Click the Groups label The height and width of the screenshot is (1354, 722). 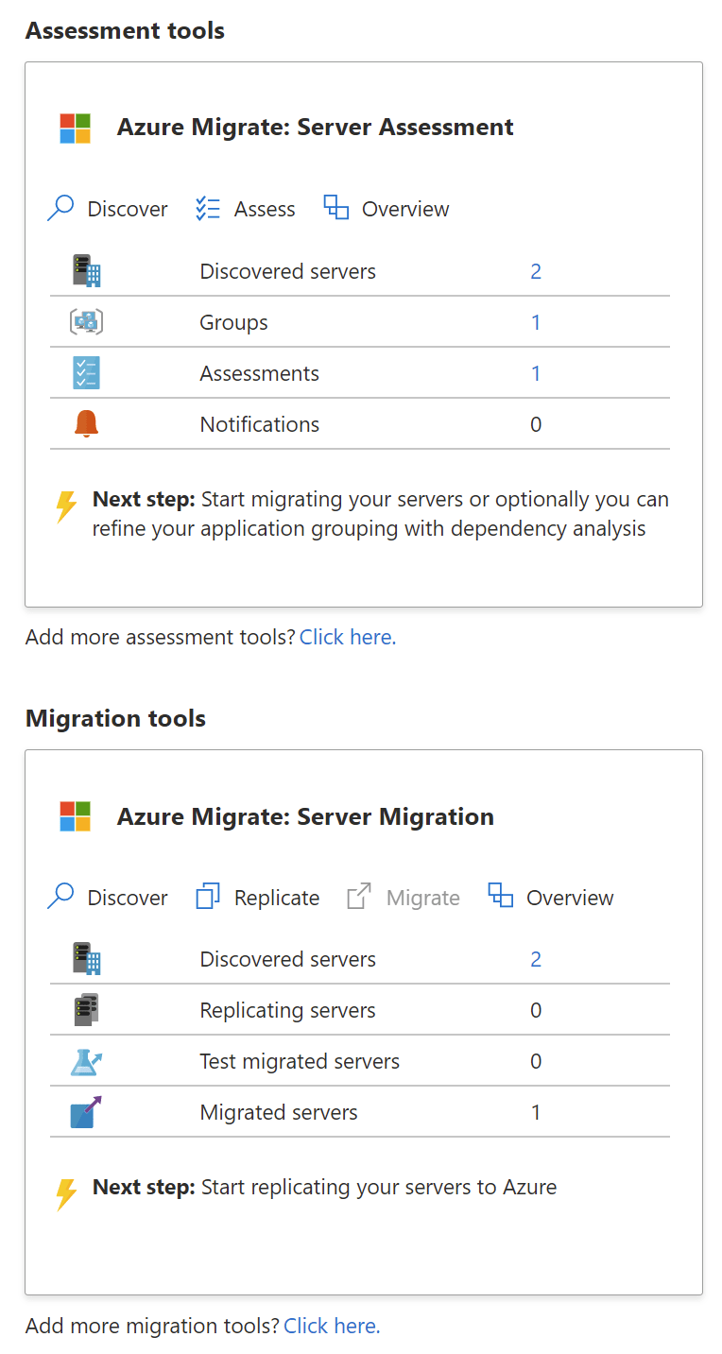[x=234, y=323]
